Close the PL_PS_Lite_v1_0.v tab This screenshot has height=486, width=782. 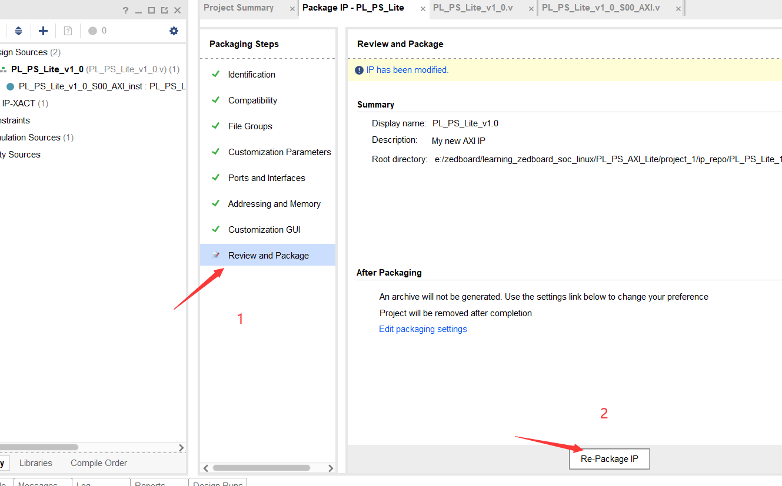(x=531, y=9)
